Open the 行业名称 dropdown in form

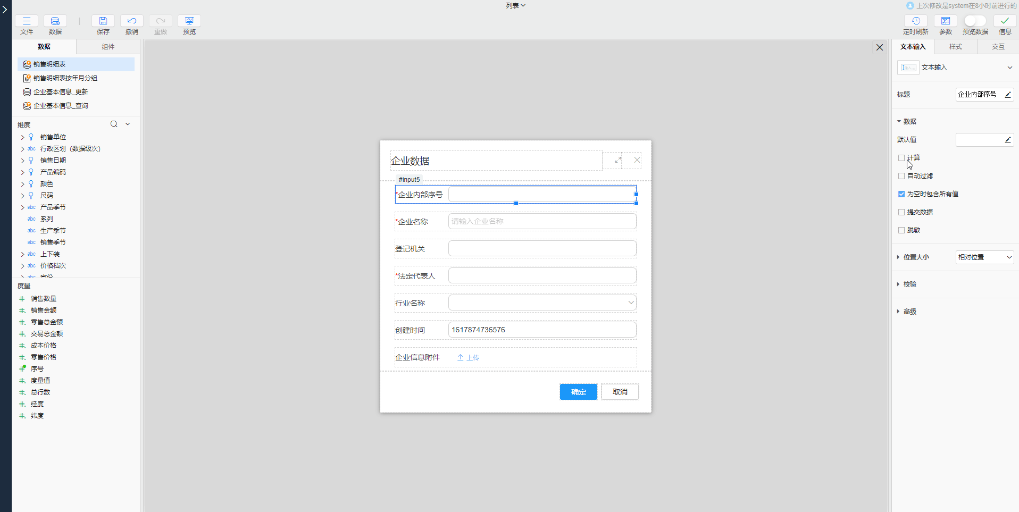point(542,303)
